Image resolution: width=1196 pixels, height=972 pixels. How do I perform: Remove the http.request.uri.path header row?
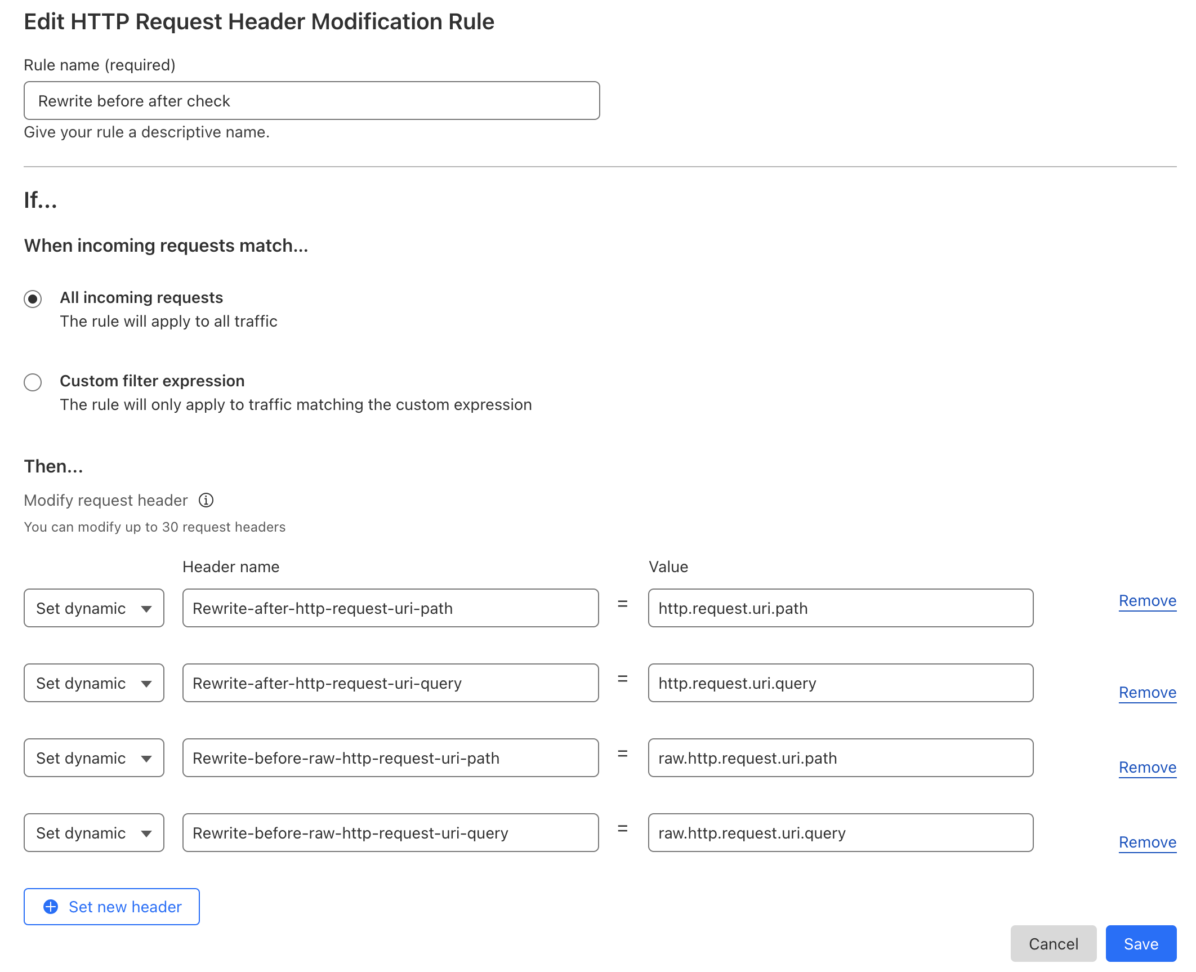click(1147, 601)
